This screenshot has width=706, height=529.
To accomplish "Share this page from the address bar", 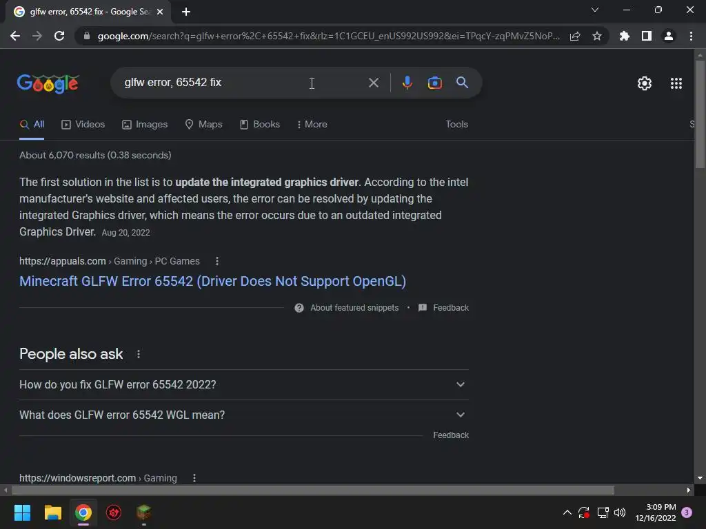I will pyautogui.click(x=575, y=36).
